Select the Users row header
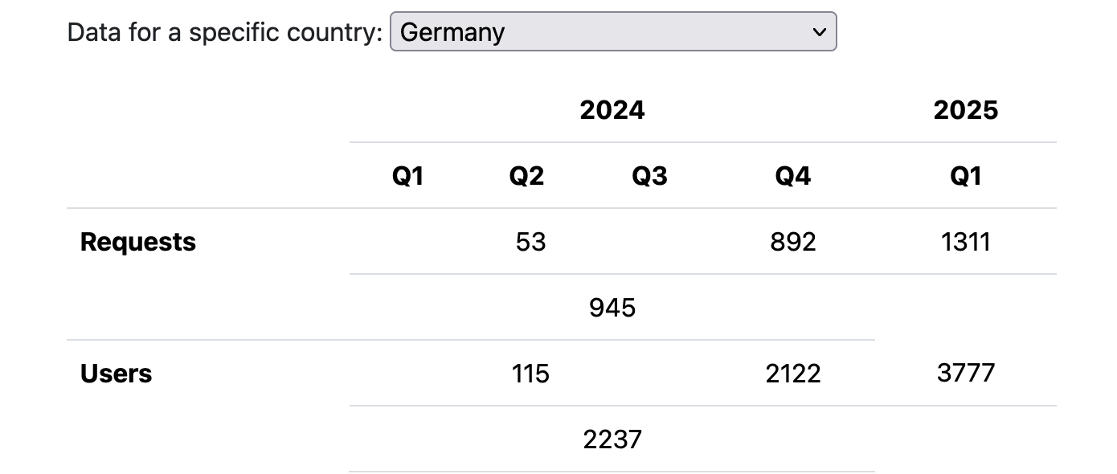The width and height of the screenshot is (1117, 474). (117, 374)
